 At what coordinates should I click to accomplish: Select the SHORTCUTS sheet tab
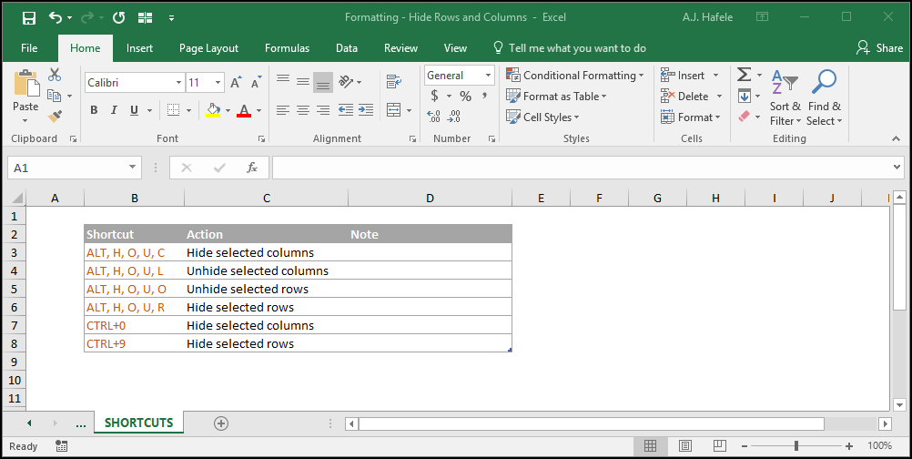(x=138, y=423)
